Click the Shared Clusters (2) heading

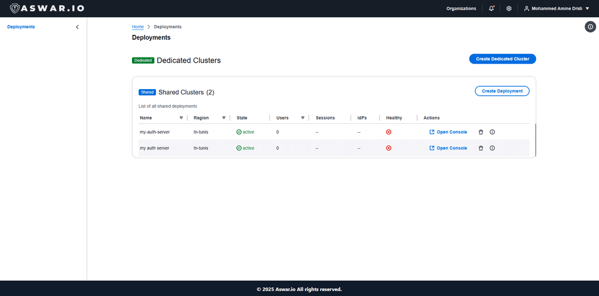point(186,92)
